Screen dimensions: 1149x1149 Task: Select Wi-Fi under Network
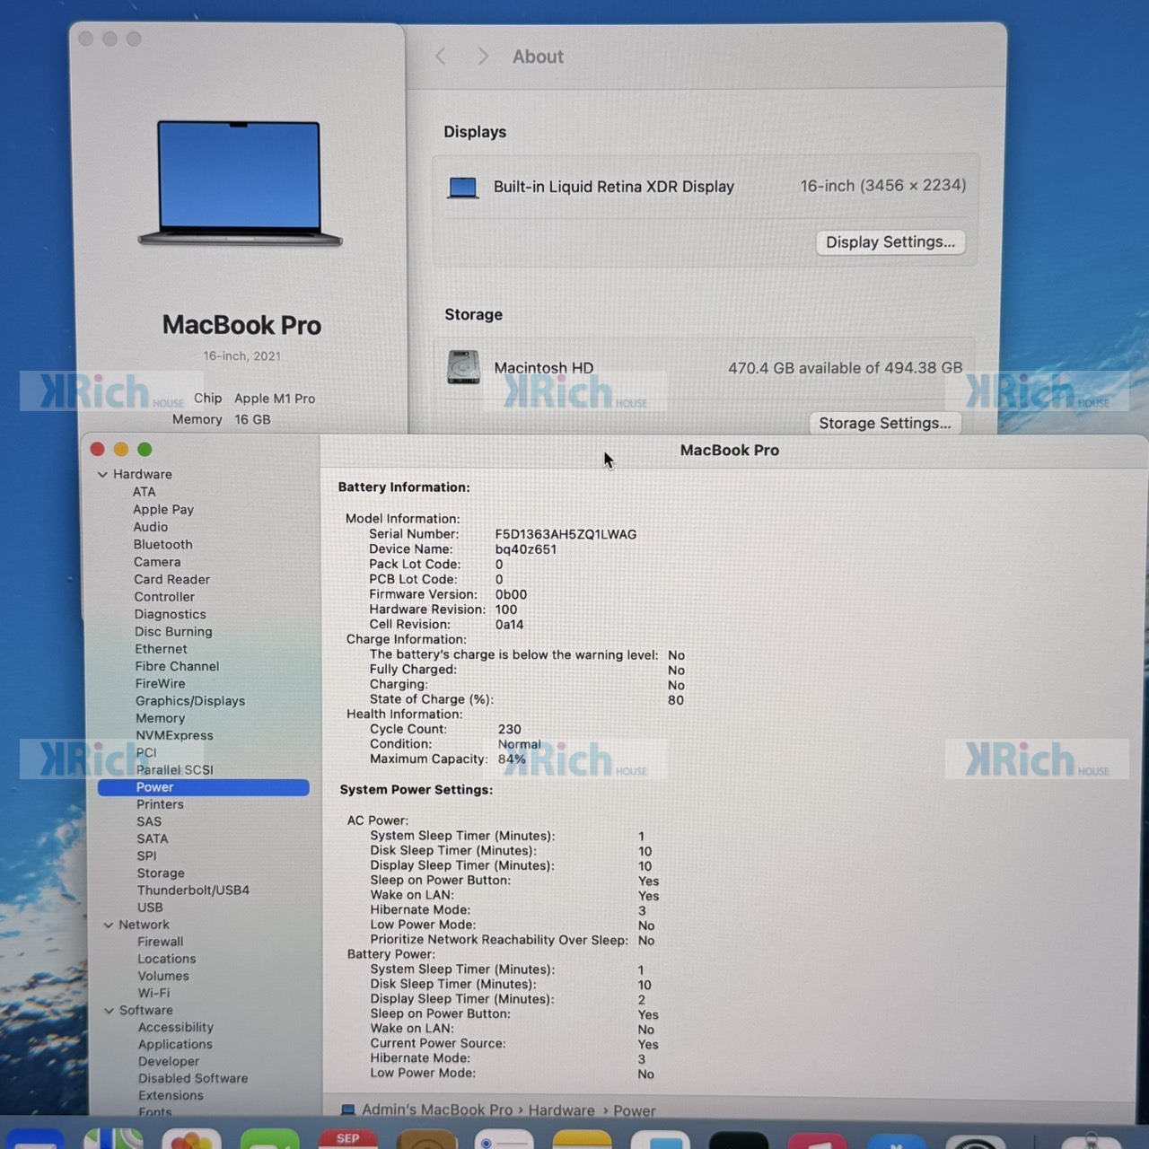154,993
